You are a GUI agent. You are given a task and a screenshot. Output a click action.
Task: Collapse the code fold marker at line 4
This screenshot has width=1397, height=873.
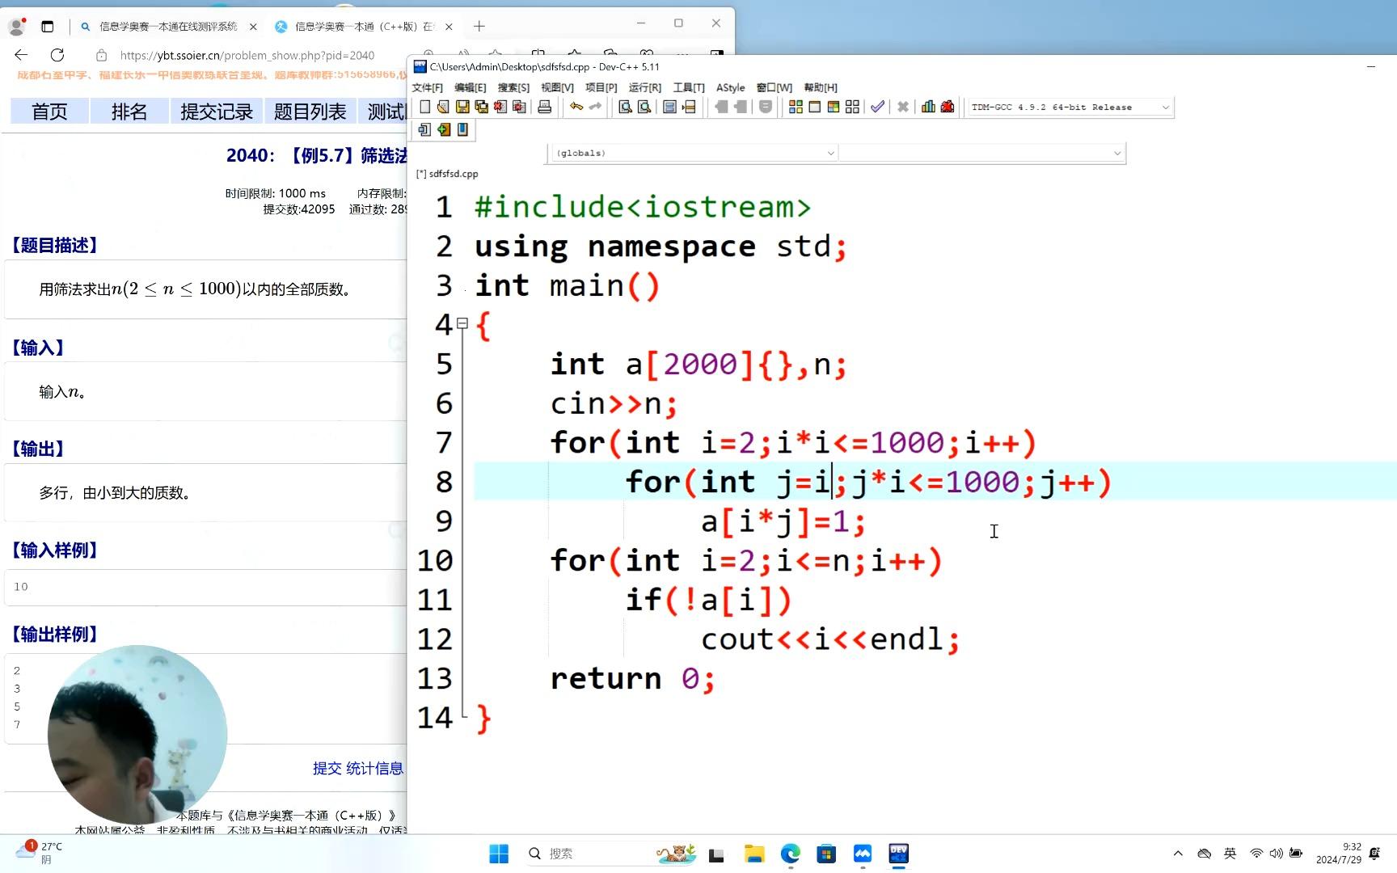tap(462, 323)
